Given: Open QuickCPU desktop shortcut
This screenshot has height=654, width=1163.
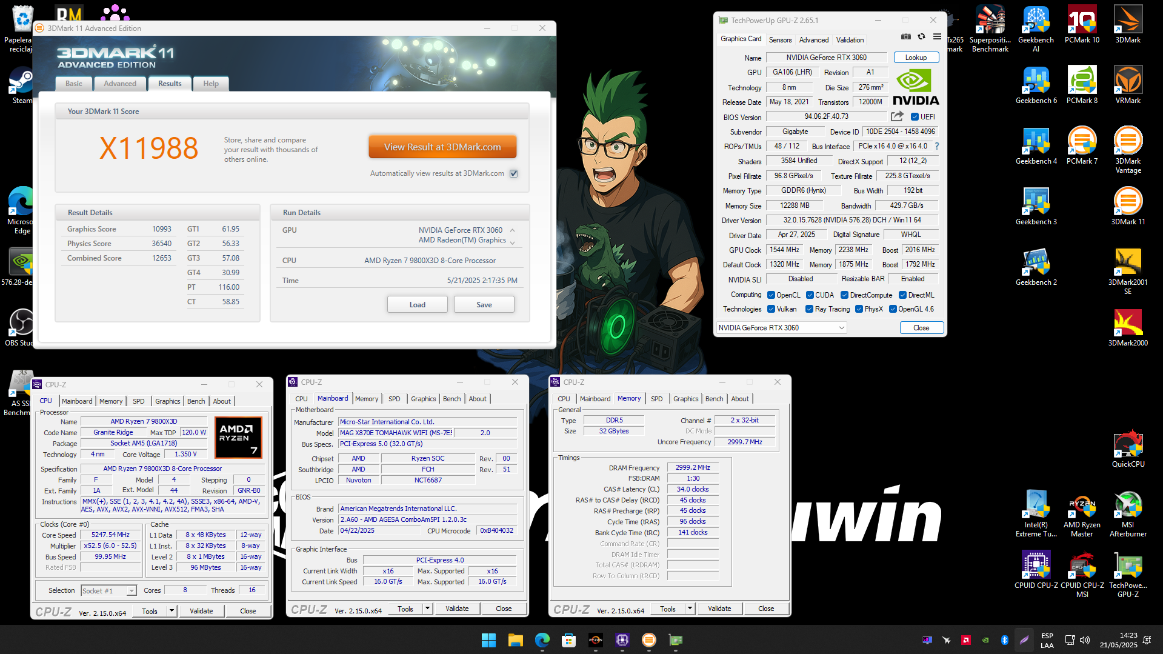Looking at the screenshot, I should coord(1128,449).
